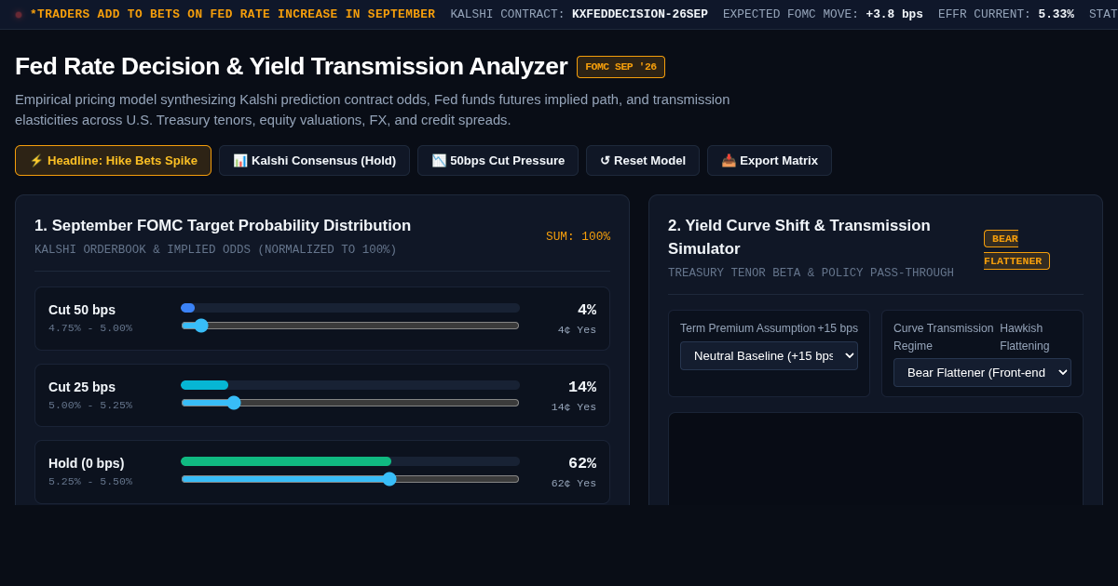The width and height of the screenshot is (1118, 586).
Task: Select the 50bps Cut Pressure scenario
Action: point(498,160)
